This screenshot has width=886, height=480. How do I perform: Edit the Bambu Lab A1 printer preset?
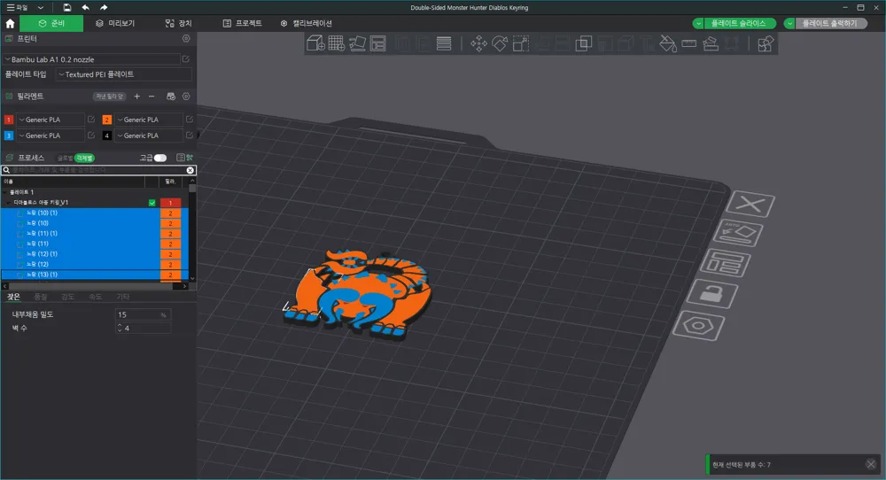pos(186,58)
